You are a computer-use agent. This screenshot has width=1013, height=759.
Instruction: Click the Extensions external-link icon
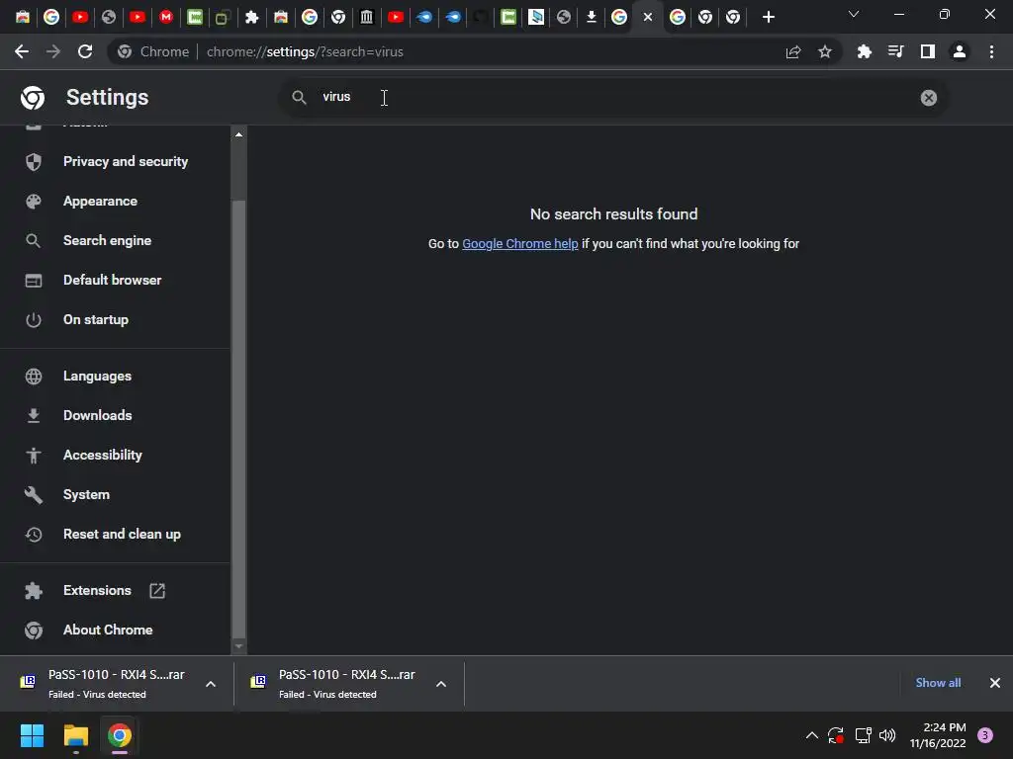coord(157,591)
